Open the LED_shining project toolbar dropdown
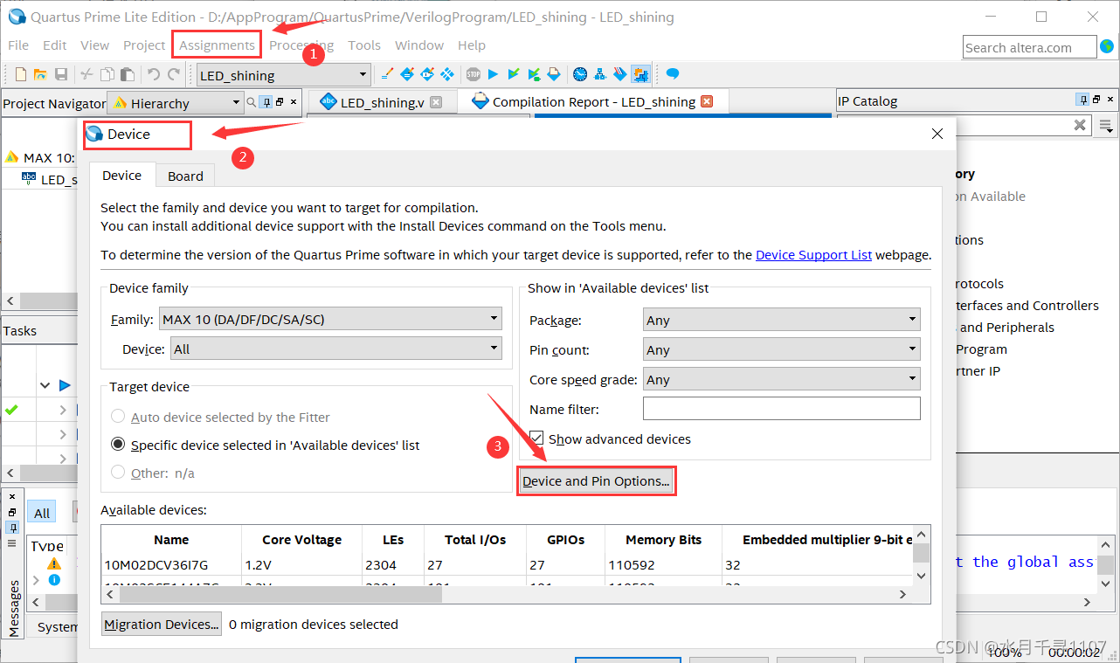 [x=284, y=75]
